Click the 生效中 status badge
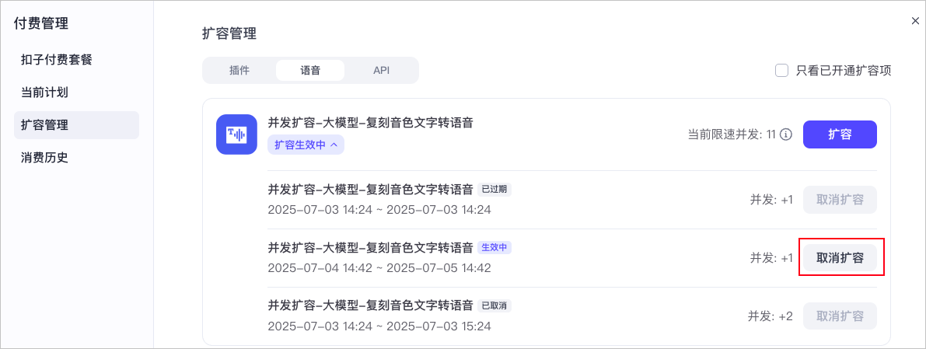926x349 pixels. click(x=494, y=247)
